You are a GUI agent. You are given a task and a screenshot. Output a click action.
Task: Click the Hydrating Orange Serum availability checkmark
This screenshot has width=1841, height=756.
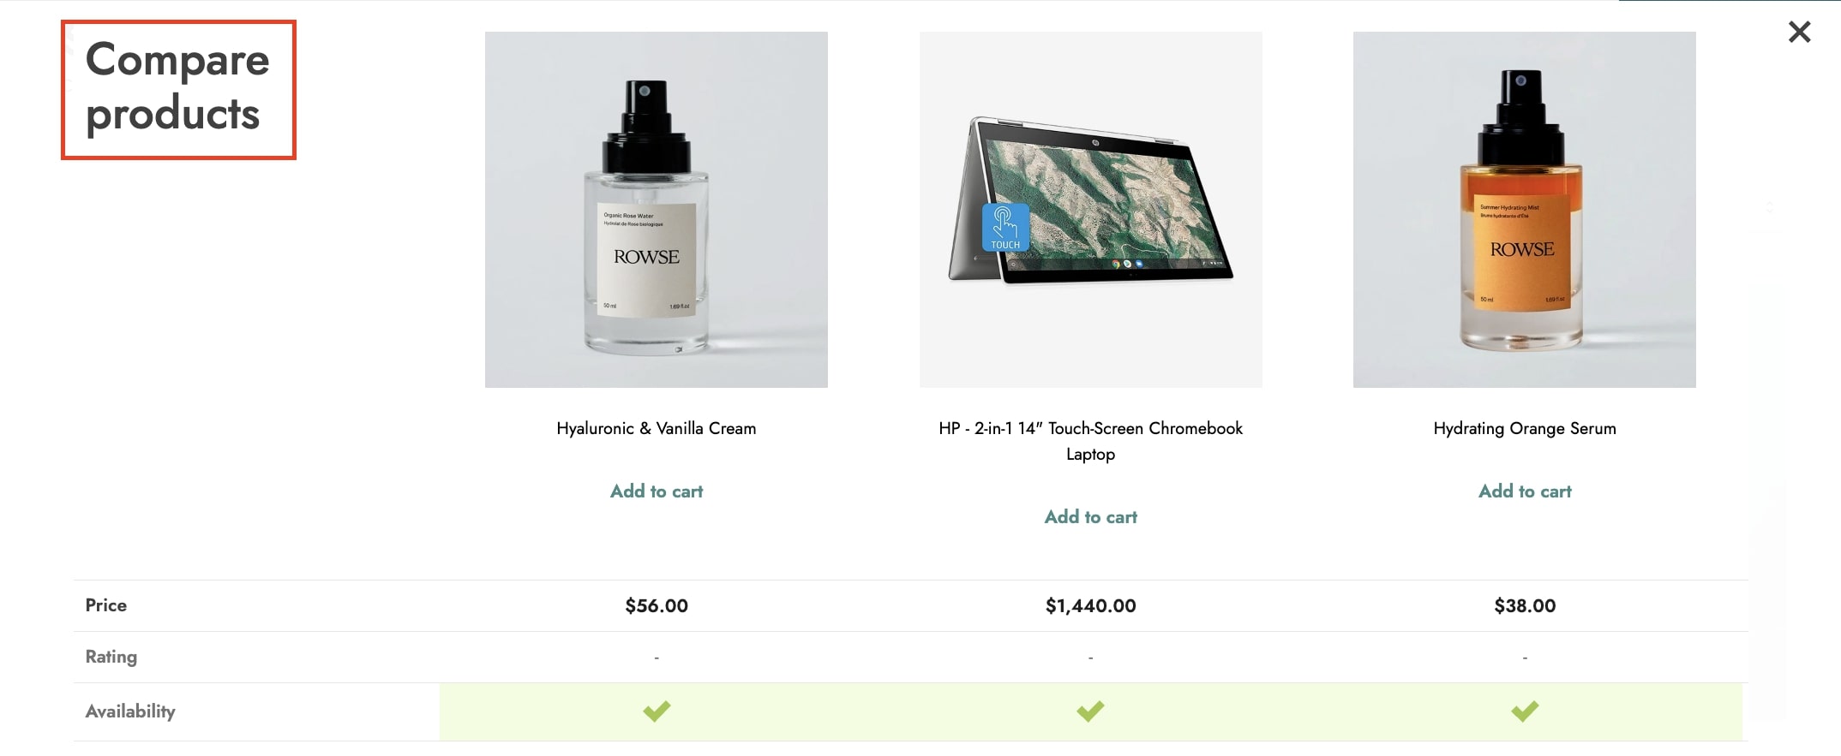(x=1525, y=711)
